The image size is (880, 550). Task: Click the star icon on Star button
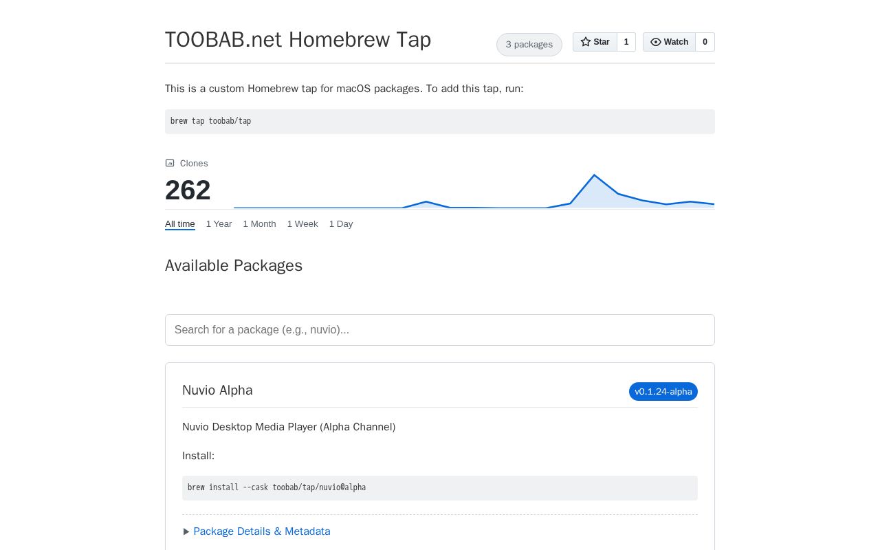pos(586,42)
